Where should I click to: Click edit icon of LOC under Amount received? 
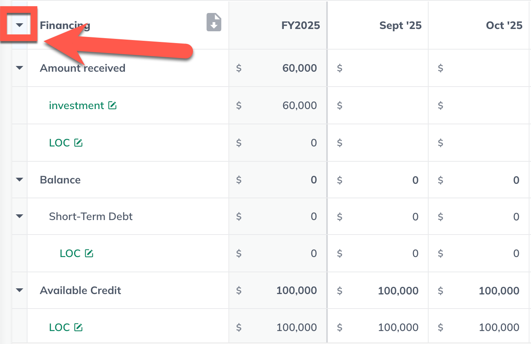click(78, 143)
